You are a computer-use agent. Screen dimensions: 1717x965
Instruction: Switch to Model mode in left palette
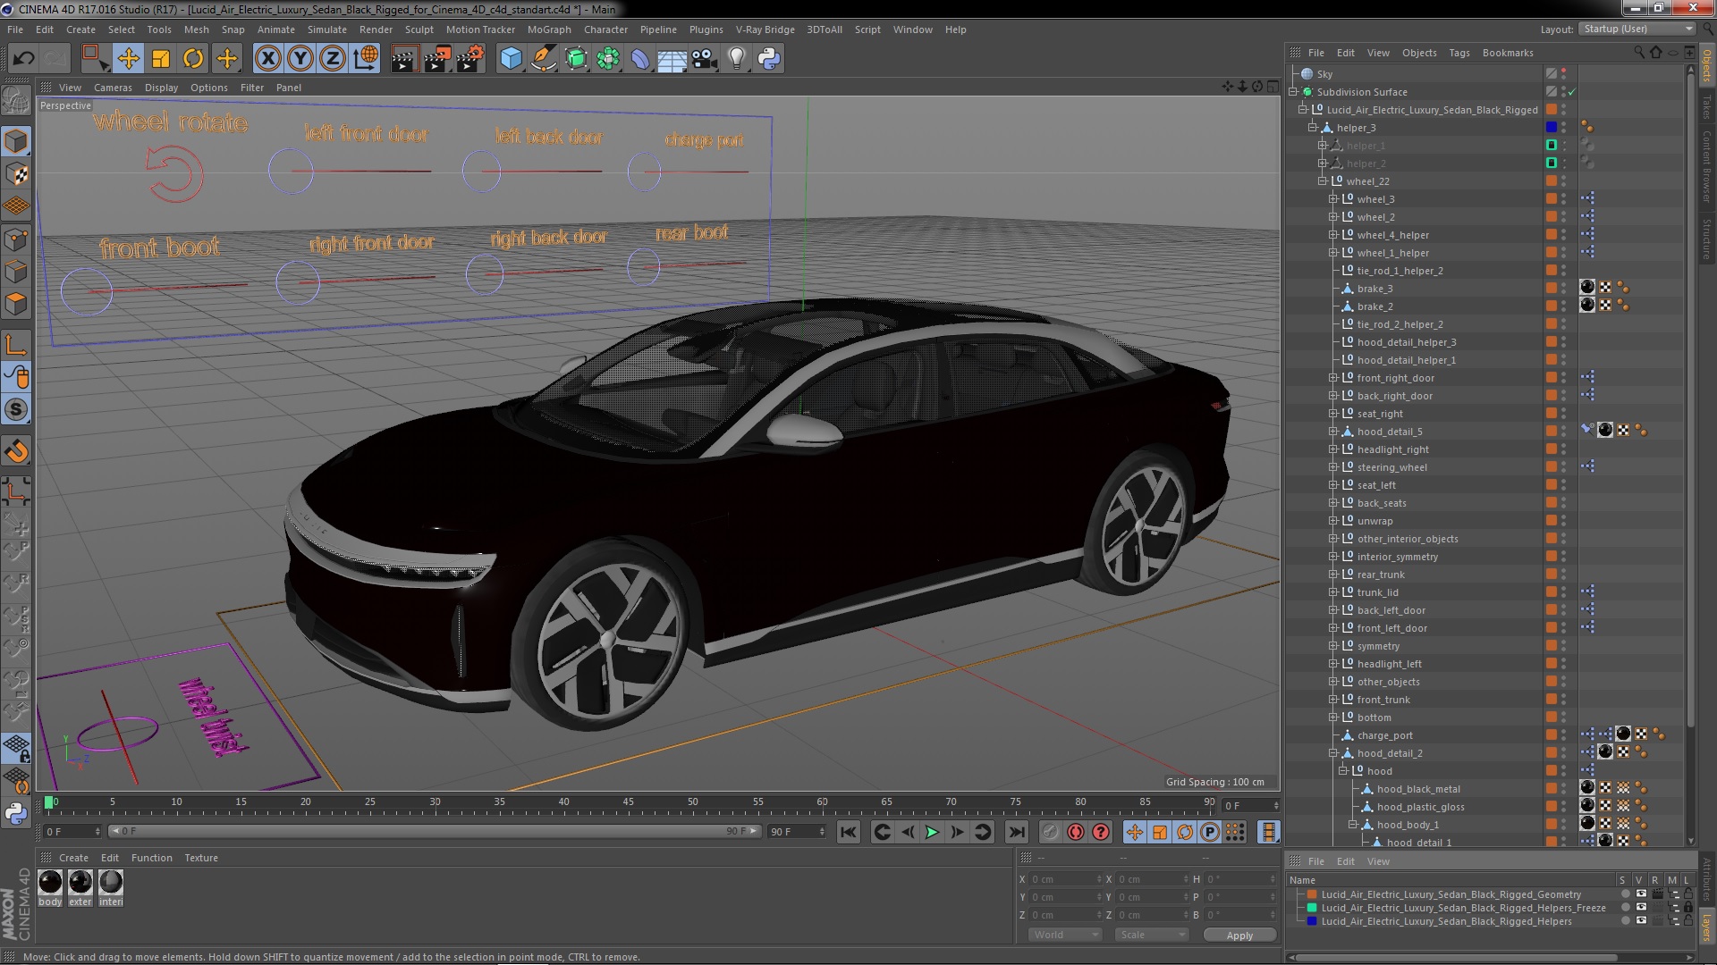[16, 141]
